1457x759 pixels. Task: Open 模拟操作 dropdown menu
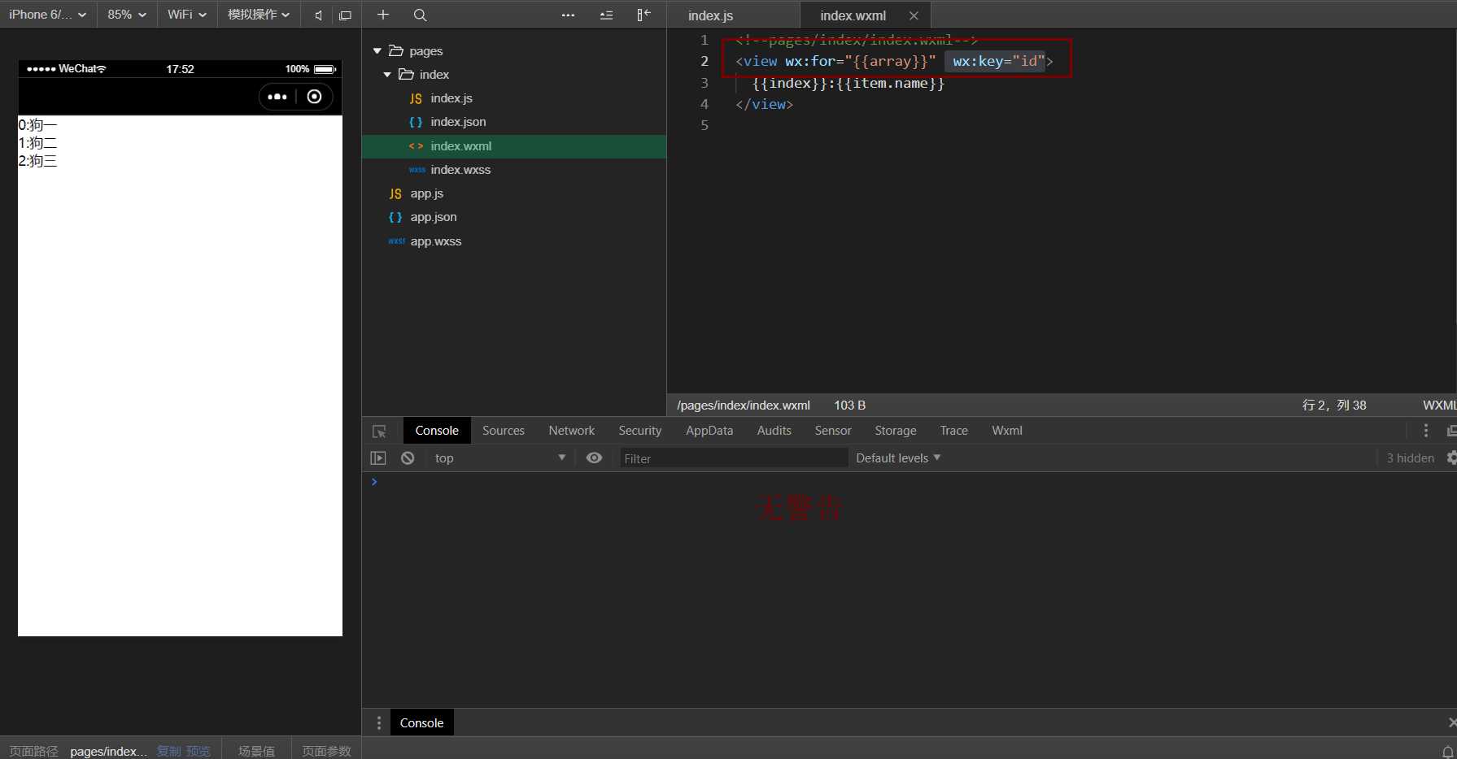coord(259,15)
